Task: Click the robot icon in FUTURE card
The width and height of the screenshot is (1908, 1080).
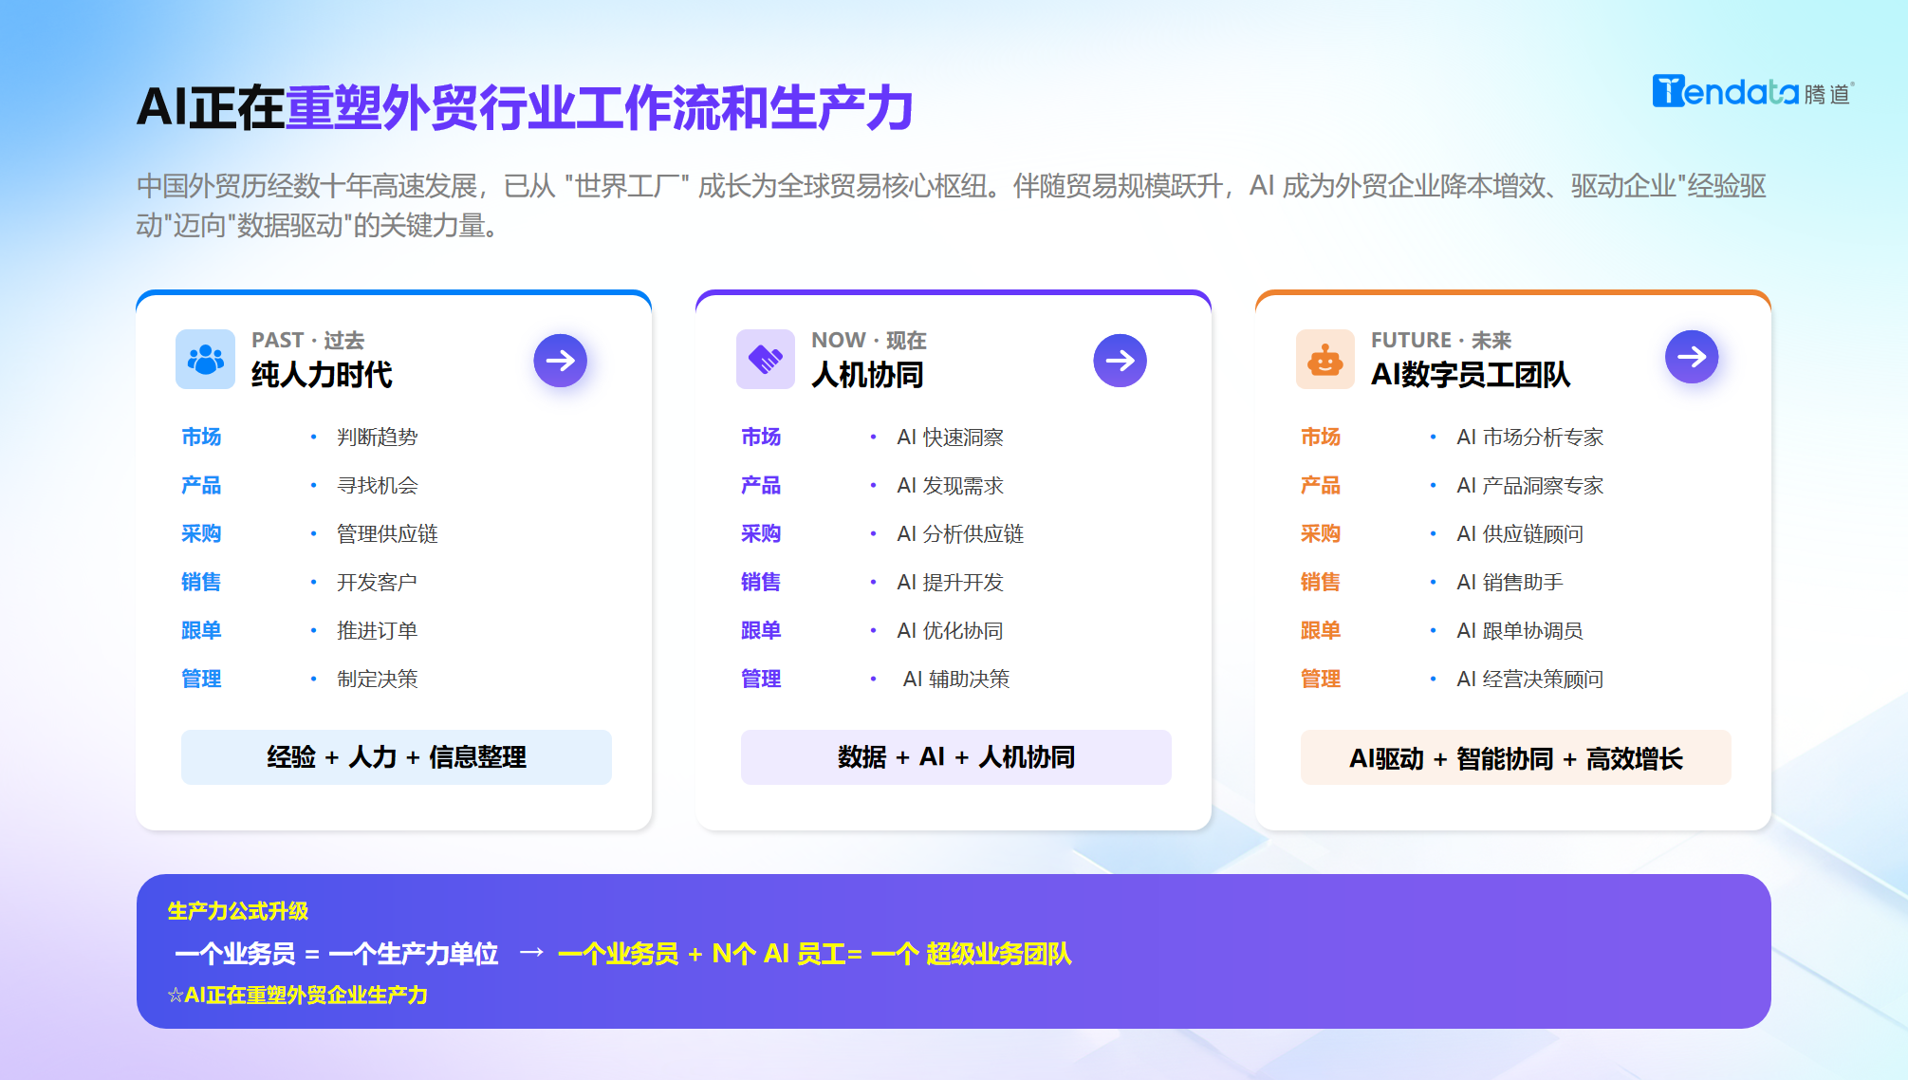Action: coord(1324,359)
